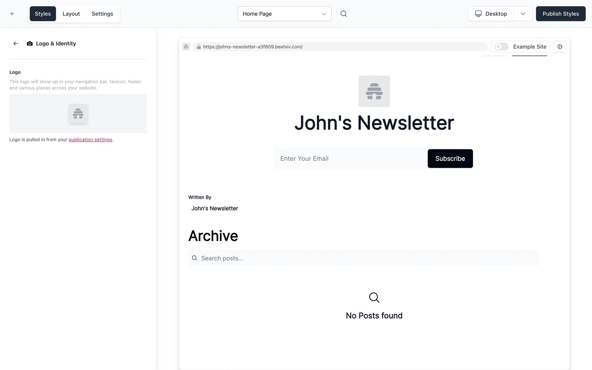Switch to the Layout tab

[x=71, y=14]
